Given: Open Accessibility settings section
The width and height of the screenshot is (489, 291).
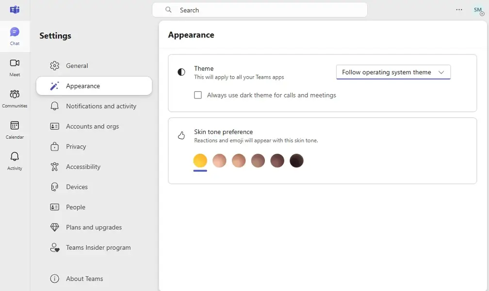Looking at the screenshot, I should coord(94,166).
